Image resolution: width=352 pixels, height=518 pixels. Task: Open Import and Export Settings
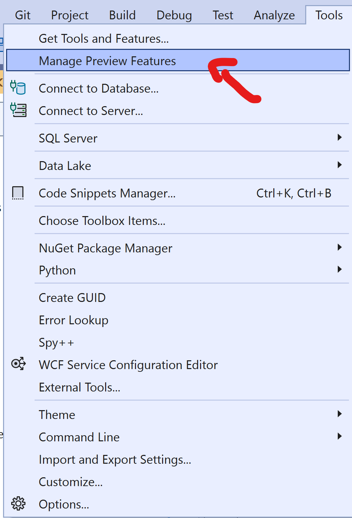tap(115, 460)
